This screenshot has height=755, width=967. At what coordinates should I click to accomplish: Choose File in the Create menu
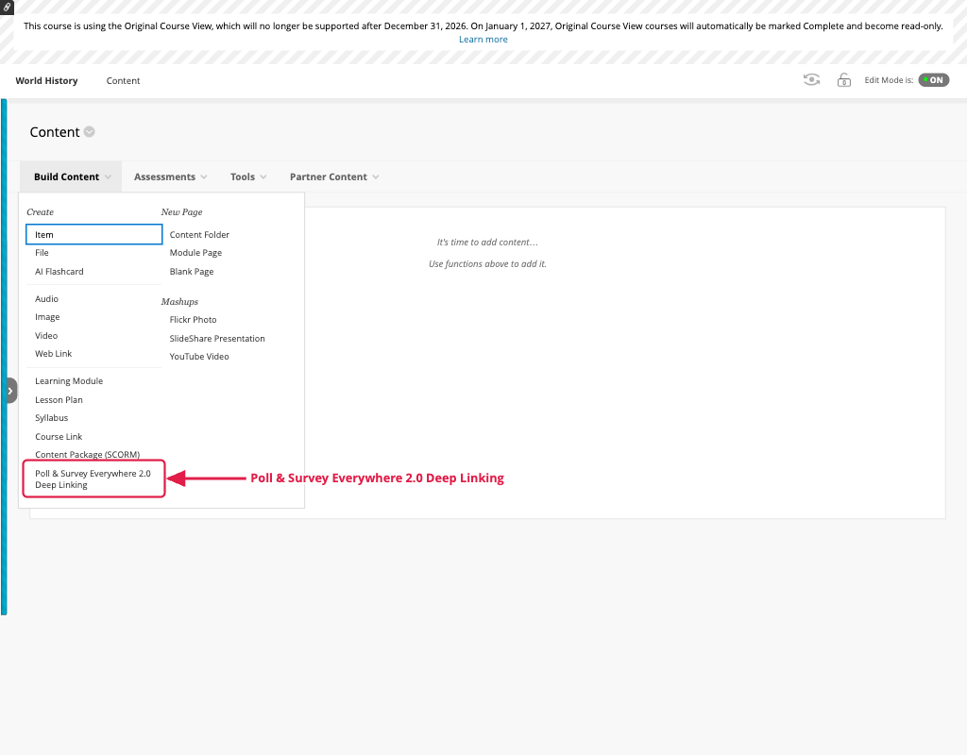pyautogui.click(x=42, y=253)
